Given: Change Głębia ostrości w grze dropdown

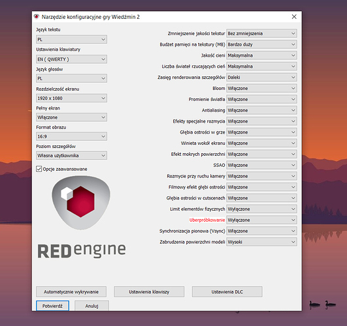Looking at the screenshot, I should pos(261,132).
